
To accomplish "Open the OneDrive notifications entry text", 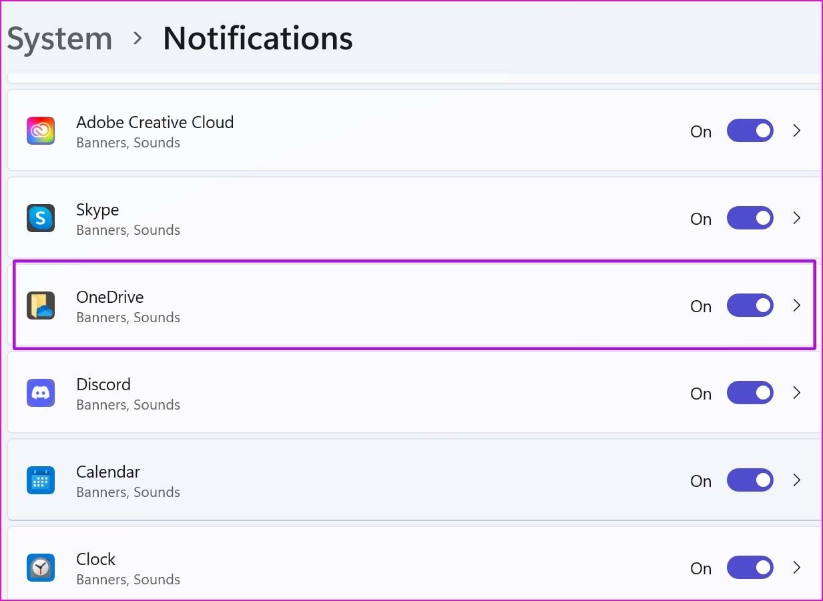I will point(109,297).
